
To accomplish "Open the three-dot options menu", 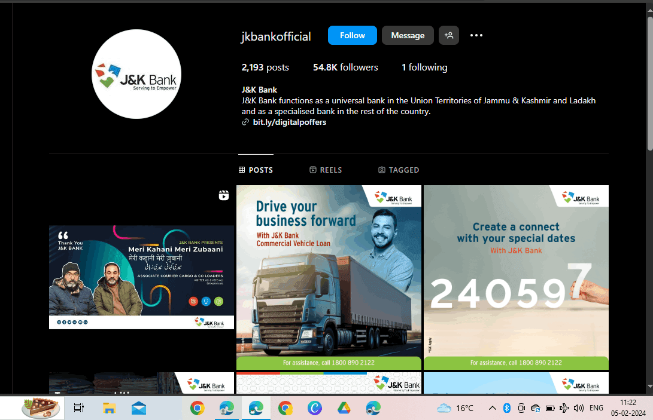I will click(476, 35).
